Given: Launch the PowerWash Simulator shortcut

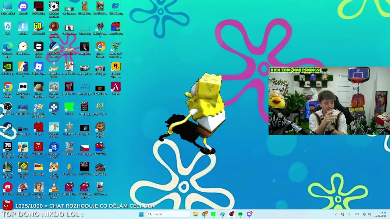Looking at the screenshot, I should coord(38,110).
